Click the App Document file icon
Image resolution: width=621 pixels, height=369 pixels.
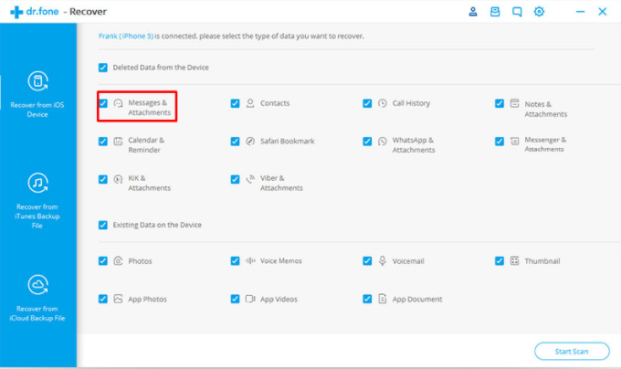coord(382,299)
